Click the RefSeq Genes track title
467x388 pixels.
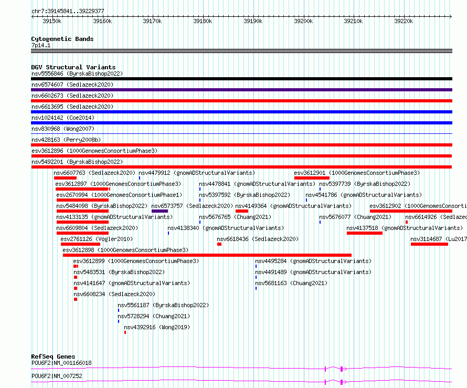point(53,356)
